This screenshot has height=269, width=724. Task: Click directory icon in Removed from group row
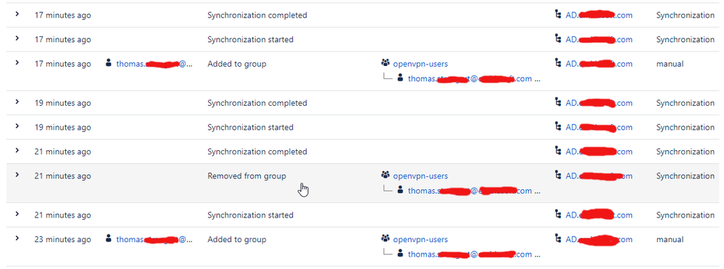tap(558, 175)
